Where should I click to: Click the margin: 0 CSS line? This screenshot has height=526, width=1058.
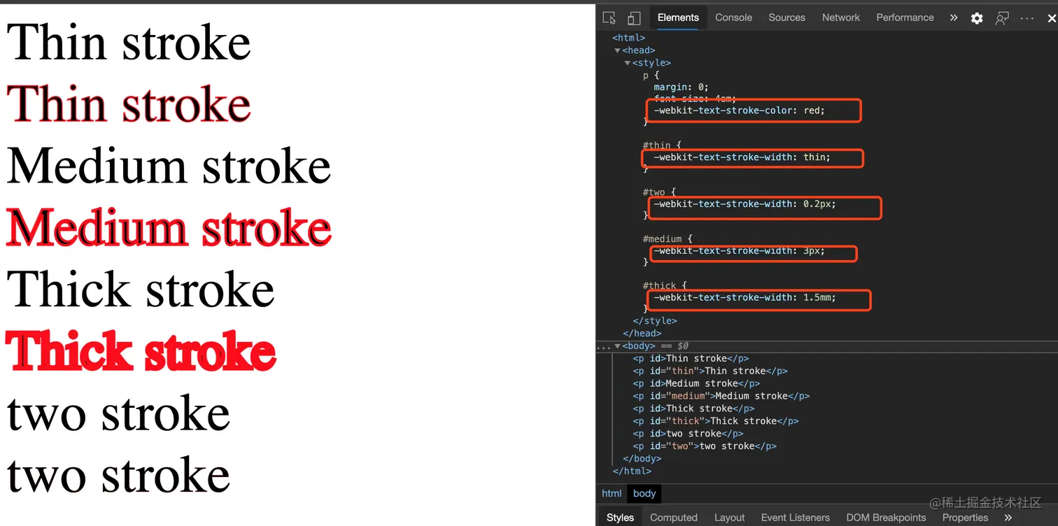point(681,87)
